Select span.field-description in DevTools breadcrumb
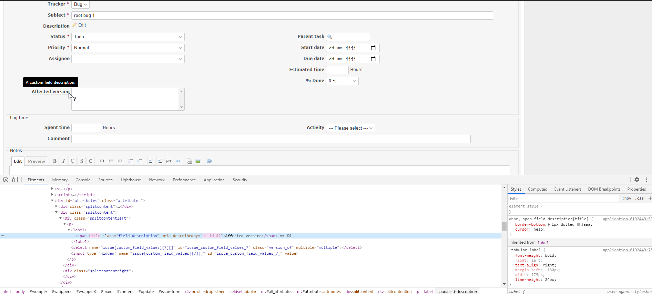Viewport: 652px width, 294px height. click(457, 292)
